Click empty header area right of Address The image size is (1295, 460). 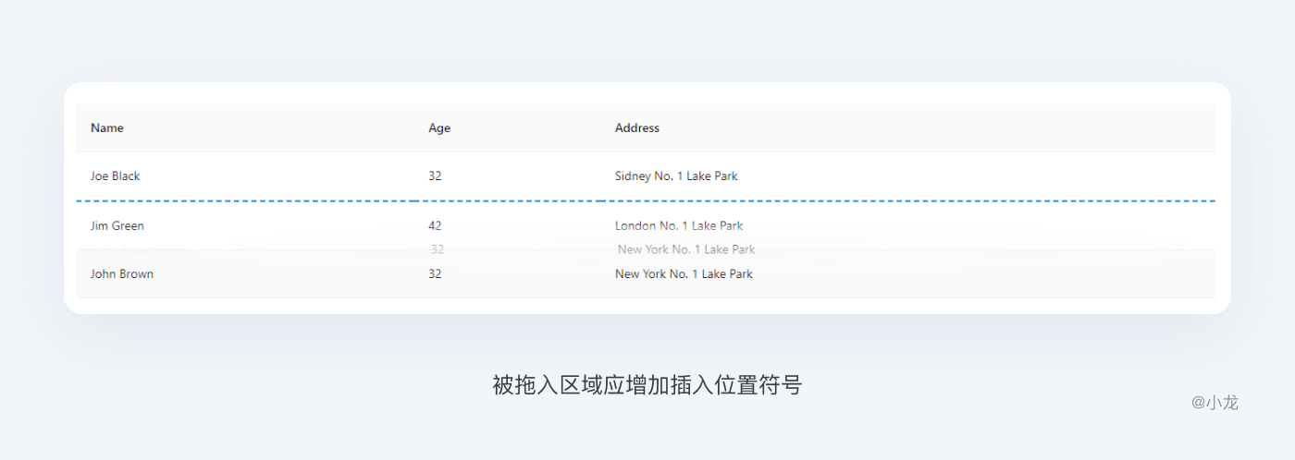pos(925,128)
